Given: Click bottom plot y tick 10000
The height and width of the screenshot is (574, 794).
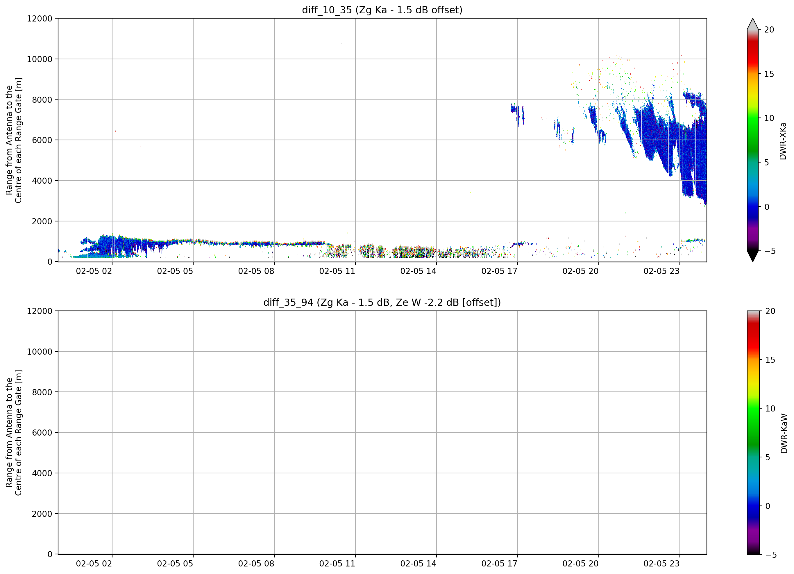Looking at the screenshot, I should tap(40, 352).
